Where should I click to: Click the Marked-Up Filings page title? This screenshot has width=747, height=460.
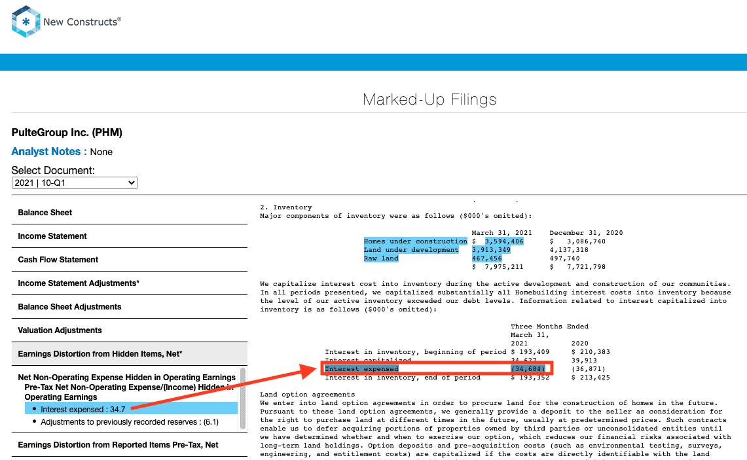[429, 99]
